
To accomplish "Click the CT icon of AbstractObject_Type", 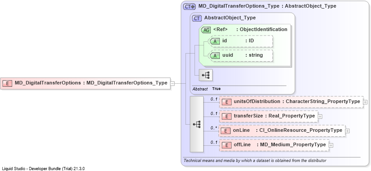I will (x=197, y=18).
